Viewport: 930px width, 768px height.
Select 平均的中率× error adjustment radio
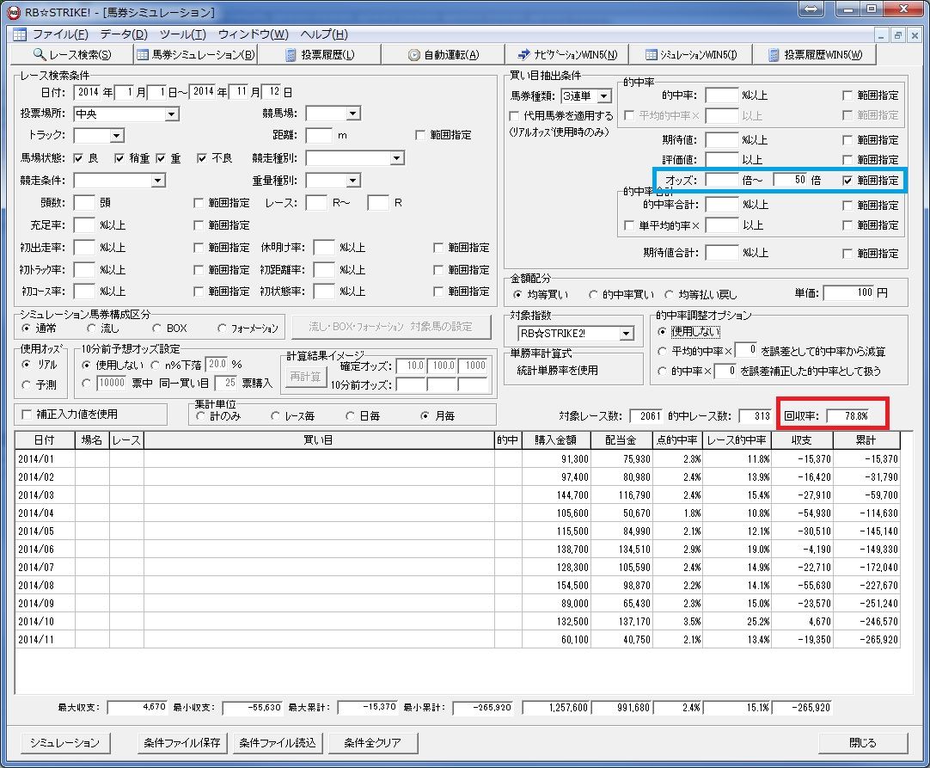point(662,352)
